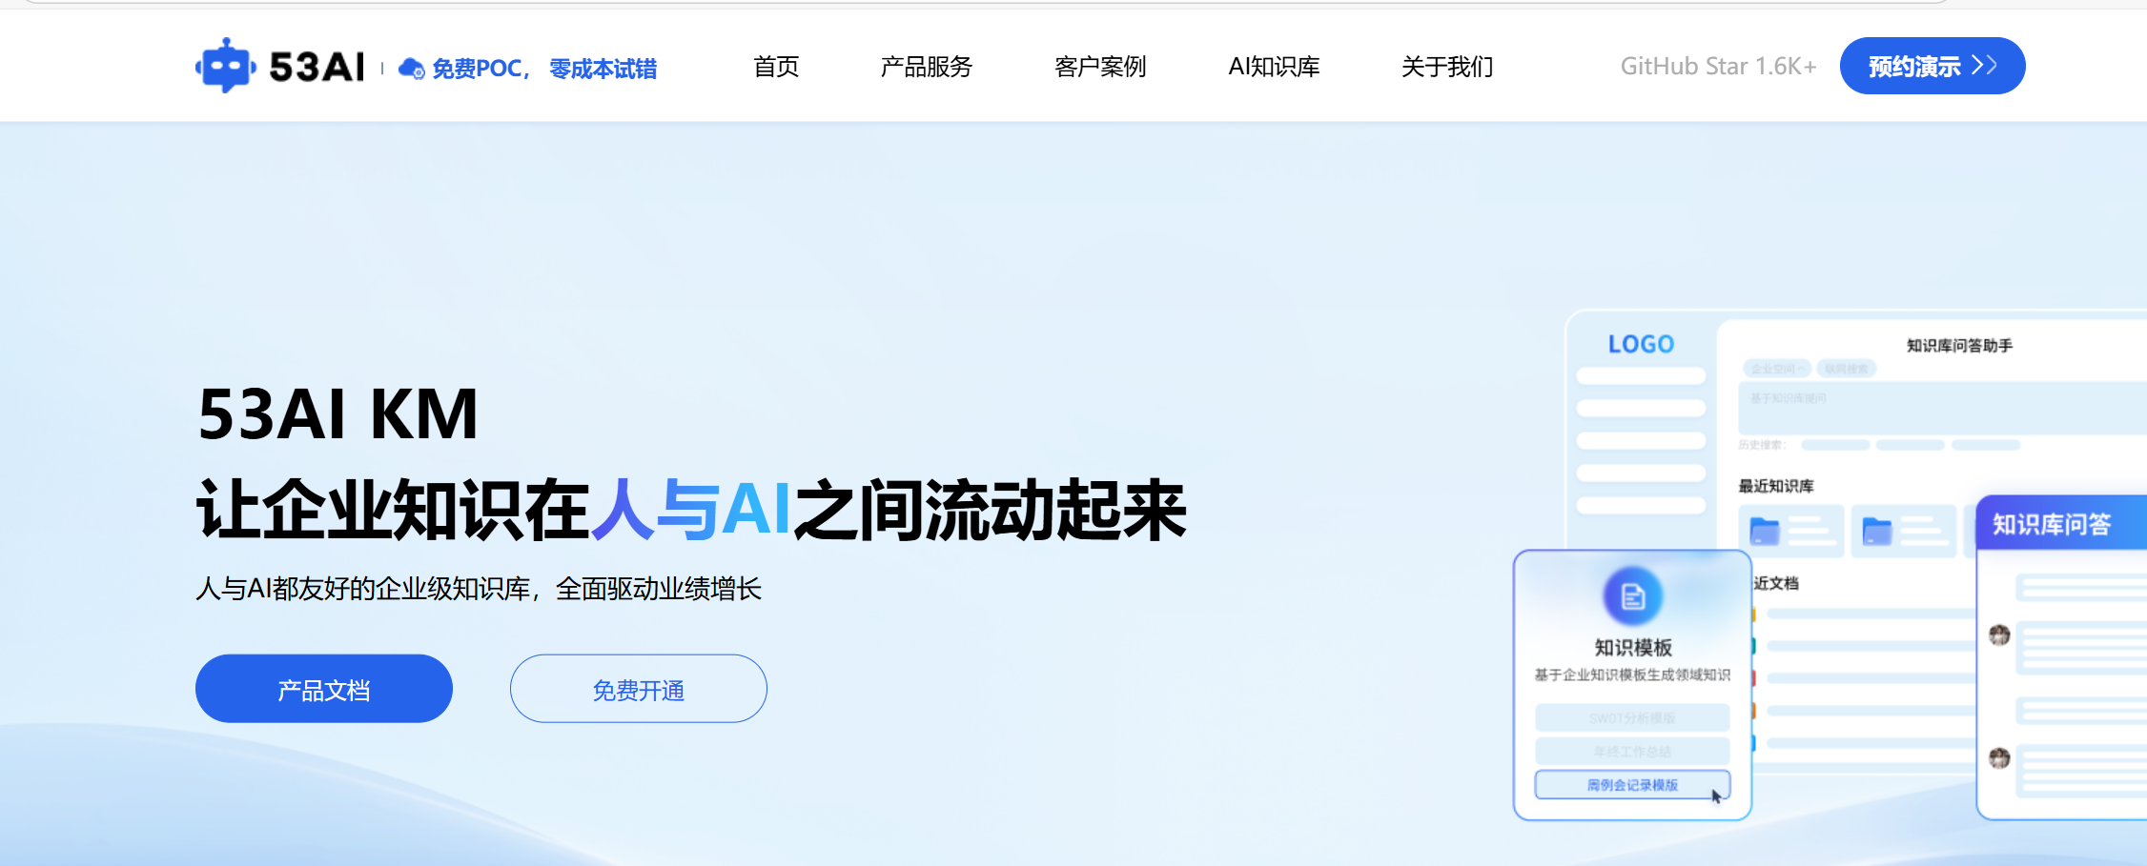Image resolution: width=2147 pixels, height=866 pixels.
Task: Click the first folder icon under 最近知识库
Action: tap(1765, 532)
